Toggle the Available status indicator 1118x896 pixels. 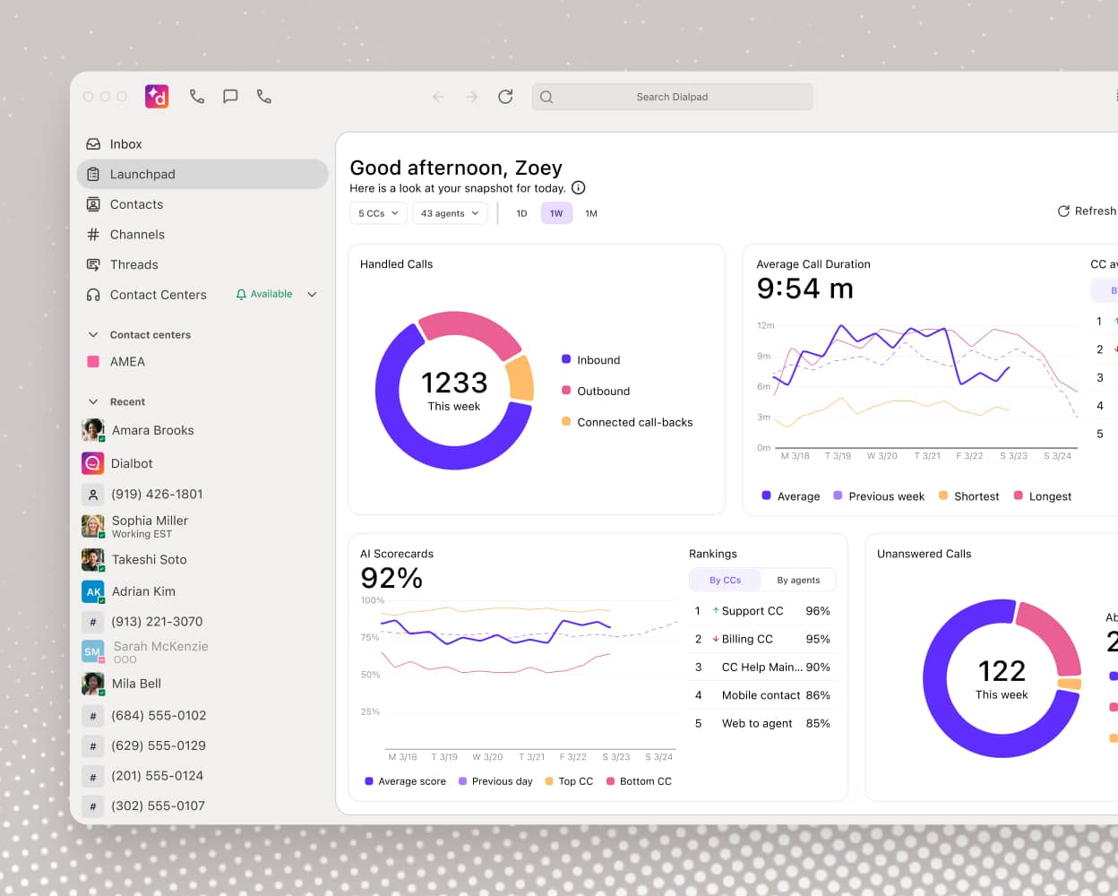(264, 294)
